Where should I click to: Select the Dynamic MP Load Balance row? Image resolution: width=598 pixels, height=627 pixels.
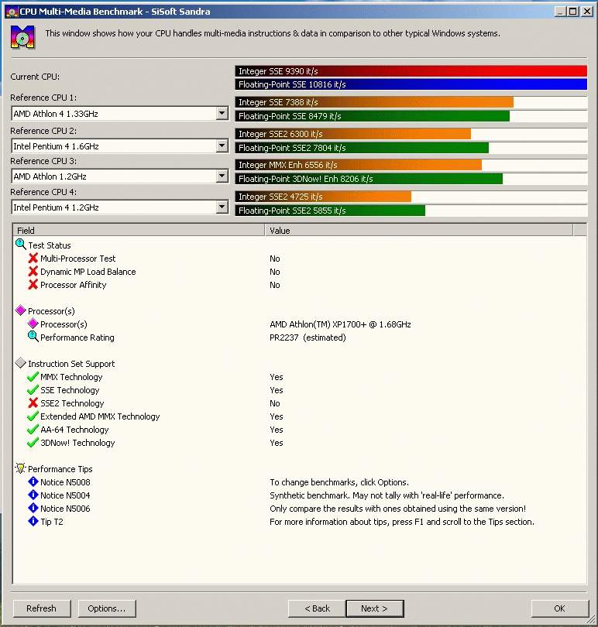coord(88,272)
